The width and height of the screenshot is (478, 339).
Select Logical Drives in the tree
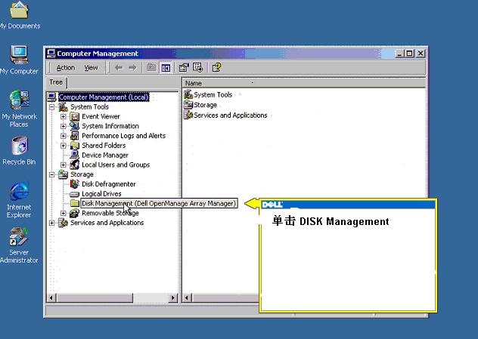[101, 194]
